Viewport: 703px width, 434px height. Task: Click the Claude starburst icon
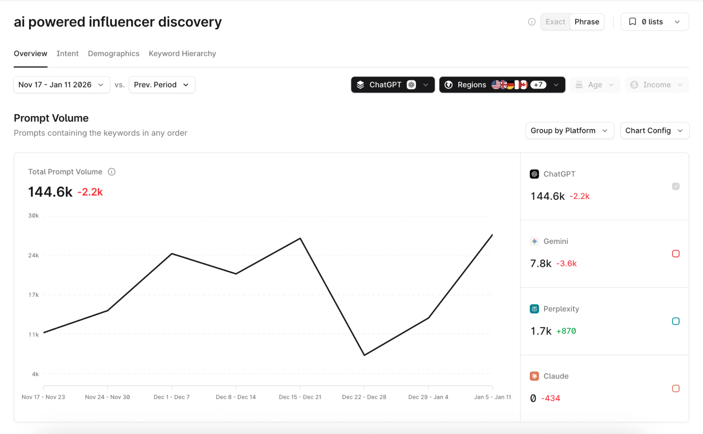pyautogui.click(x=534, y=376)
